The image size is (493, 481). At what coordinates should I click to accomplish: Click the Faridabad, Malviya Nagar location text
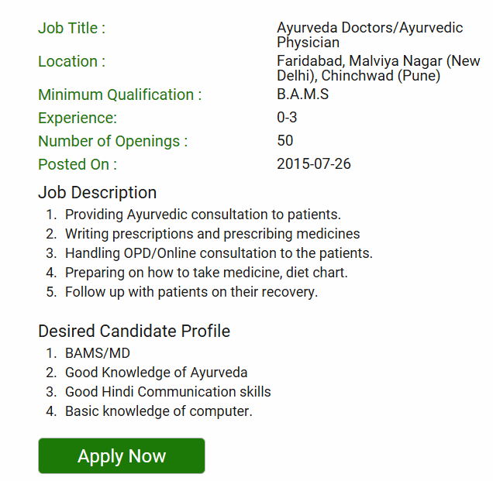pyautogui.click(x=378, y=68)
